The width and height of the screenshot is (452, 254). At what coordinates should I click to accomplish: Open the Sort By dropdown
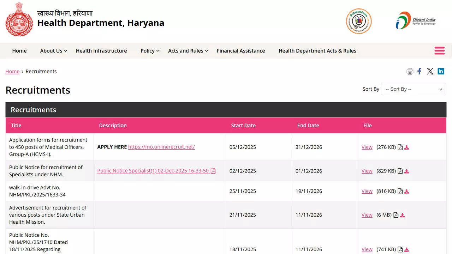tap(413, 89)
